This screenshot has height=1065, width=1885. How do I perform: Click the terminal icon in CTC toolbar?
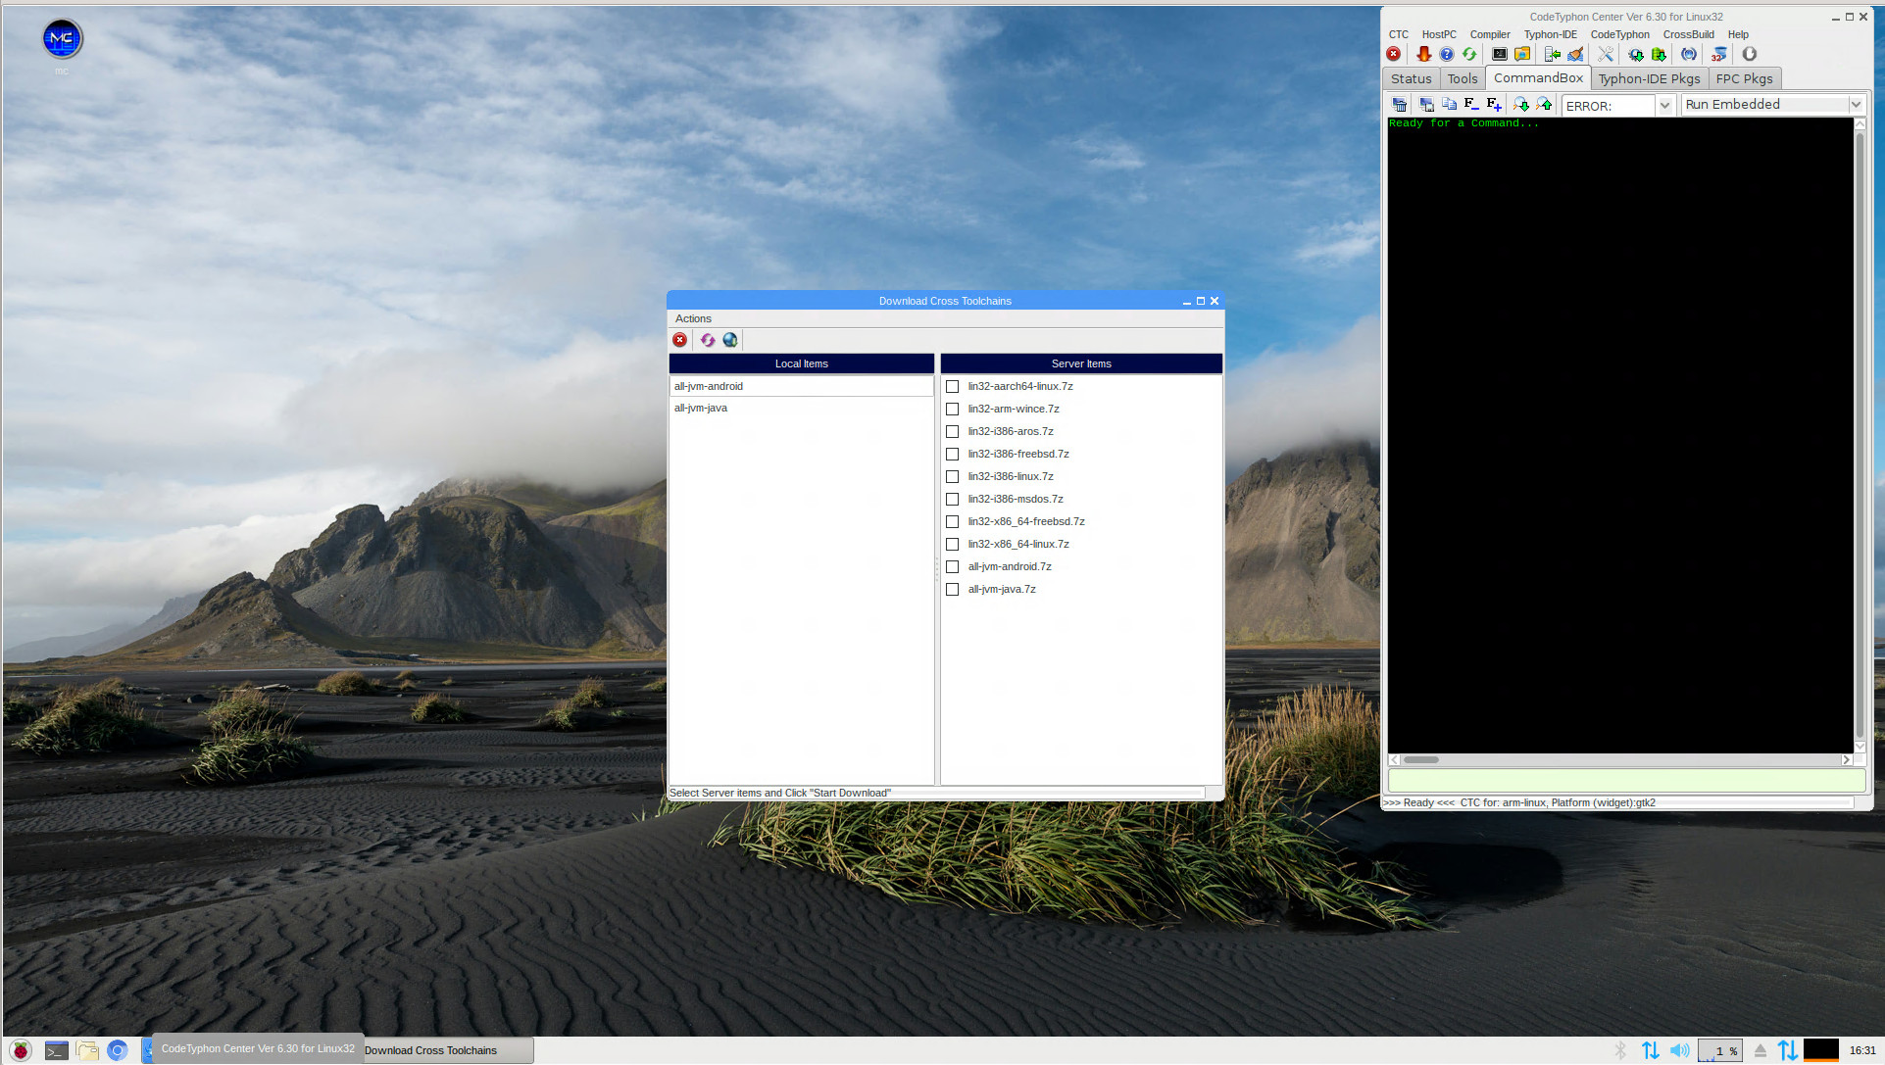click(1499, 55)
